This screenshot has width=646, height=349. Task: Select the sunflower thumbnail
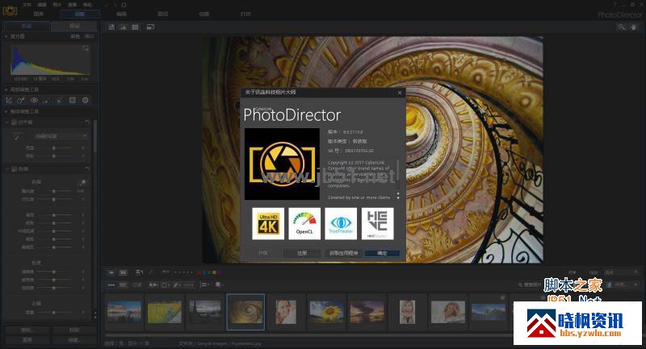[326, 312]
